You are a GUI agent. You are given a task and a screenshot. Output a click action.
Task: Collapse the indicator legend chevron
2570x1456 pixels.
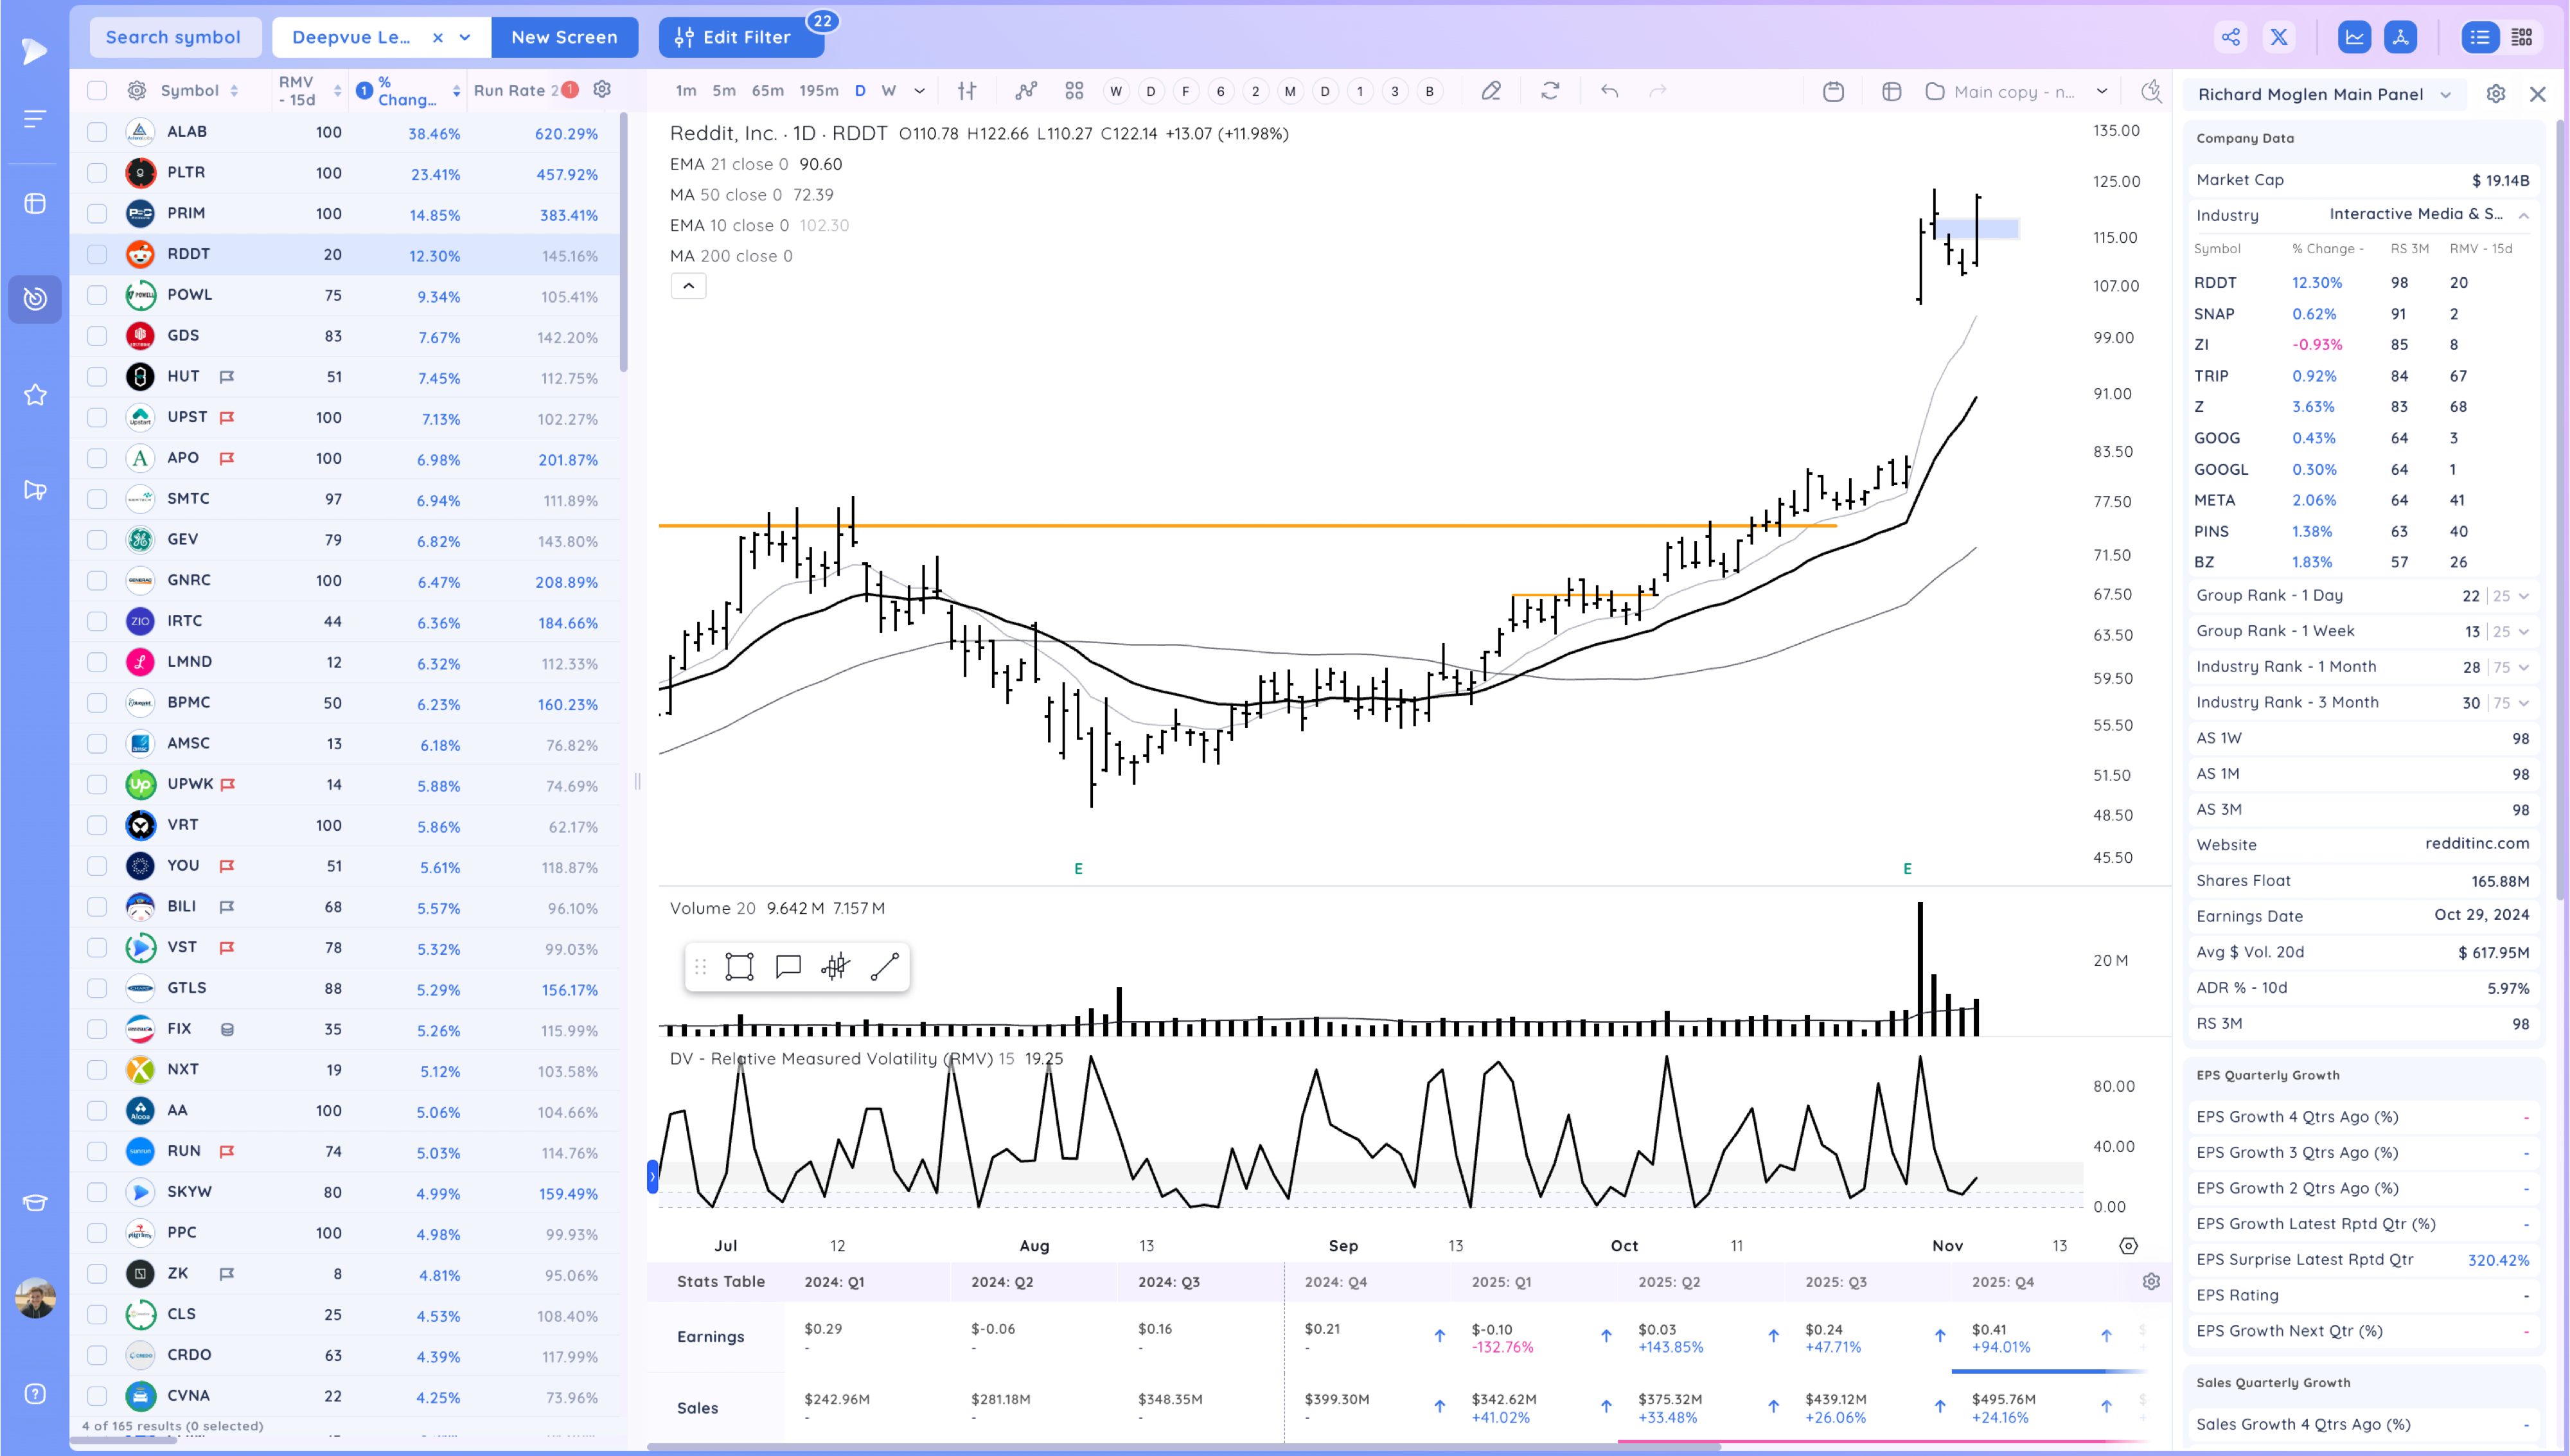687,286
